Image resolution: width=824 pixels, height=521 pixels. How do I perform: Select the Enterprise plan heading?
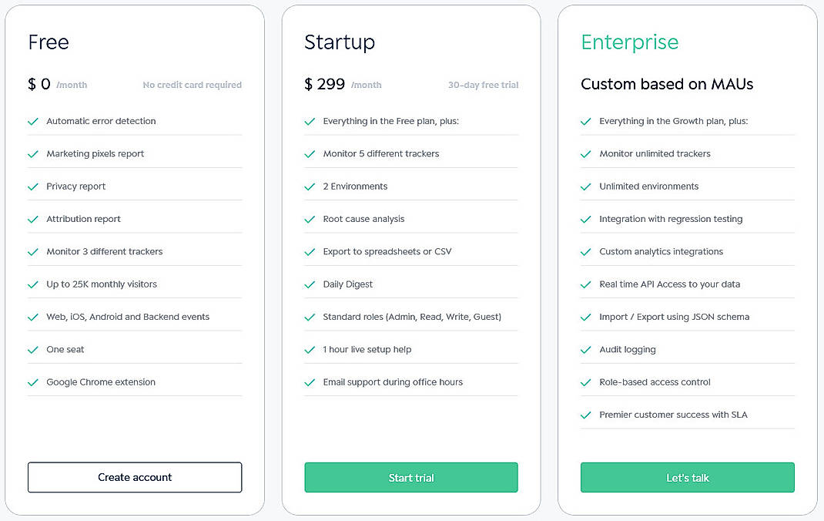pos(629,42)
